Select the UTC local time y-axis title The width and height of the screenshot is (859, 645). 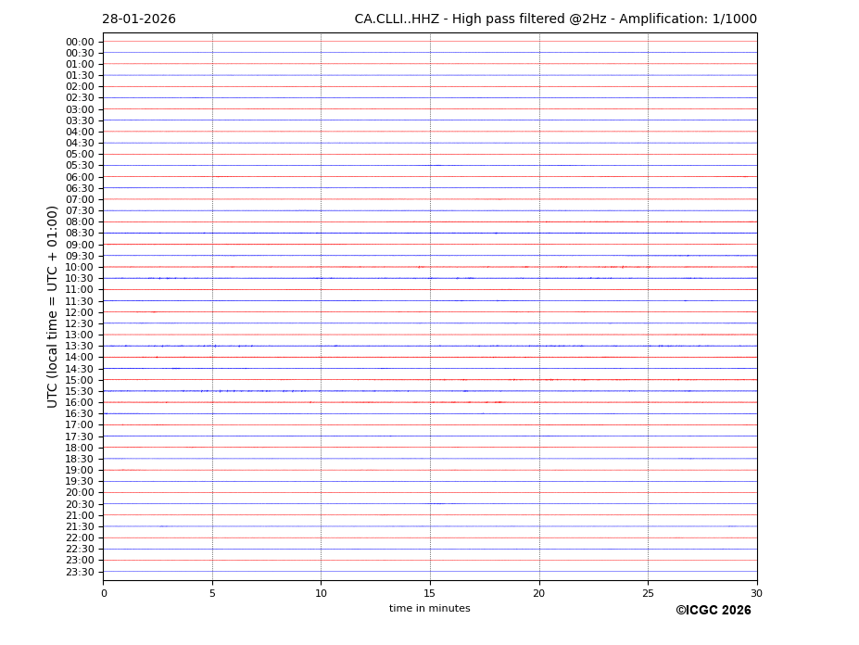pyautogui.click(x=53, y=307)
